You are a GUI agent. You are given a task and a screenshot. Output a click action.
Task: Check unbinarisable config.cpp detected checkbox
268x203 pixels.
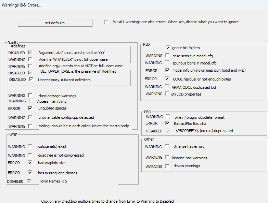pos(30,118)
